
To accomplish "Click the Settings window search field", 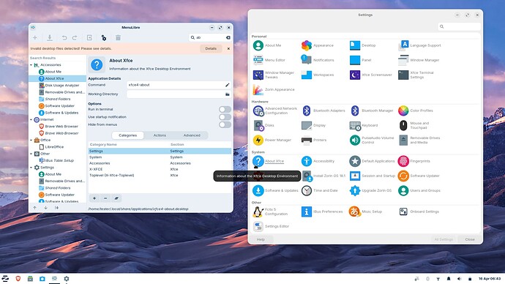I will [x=459, y=27].
